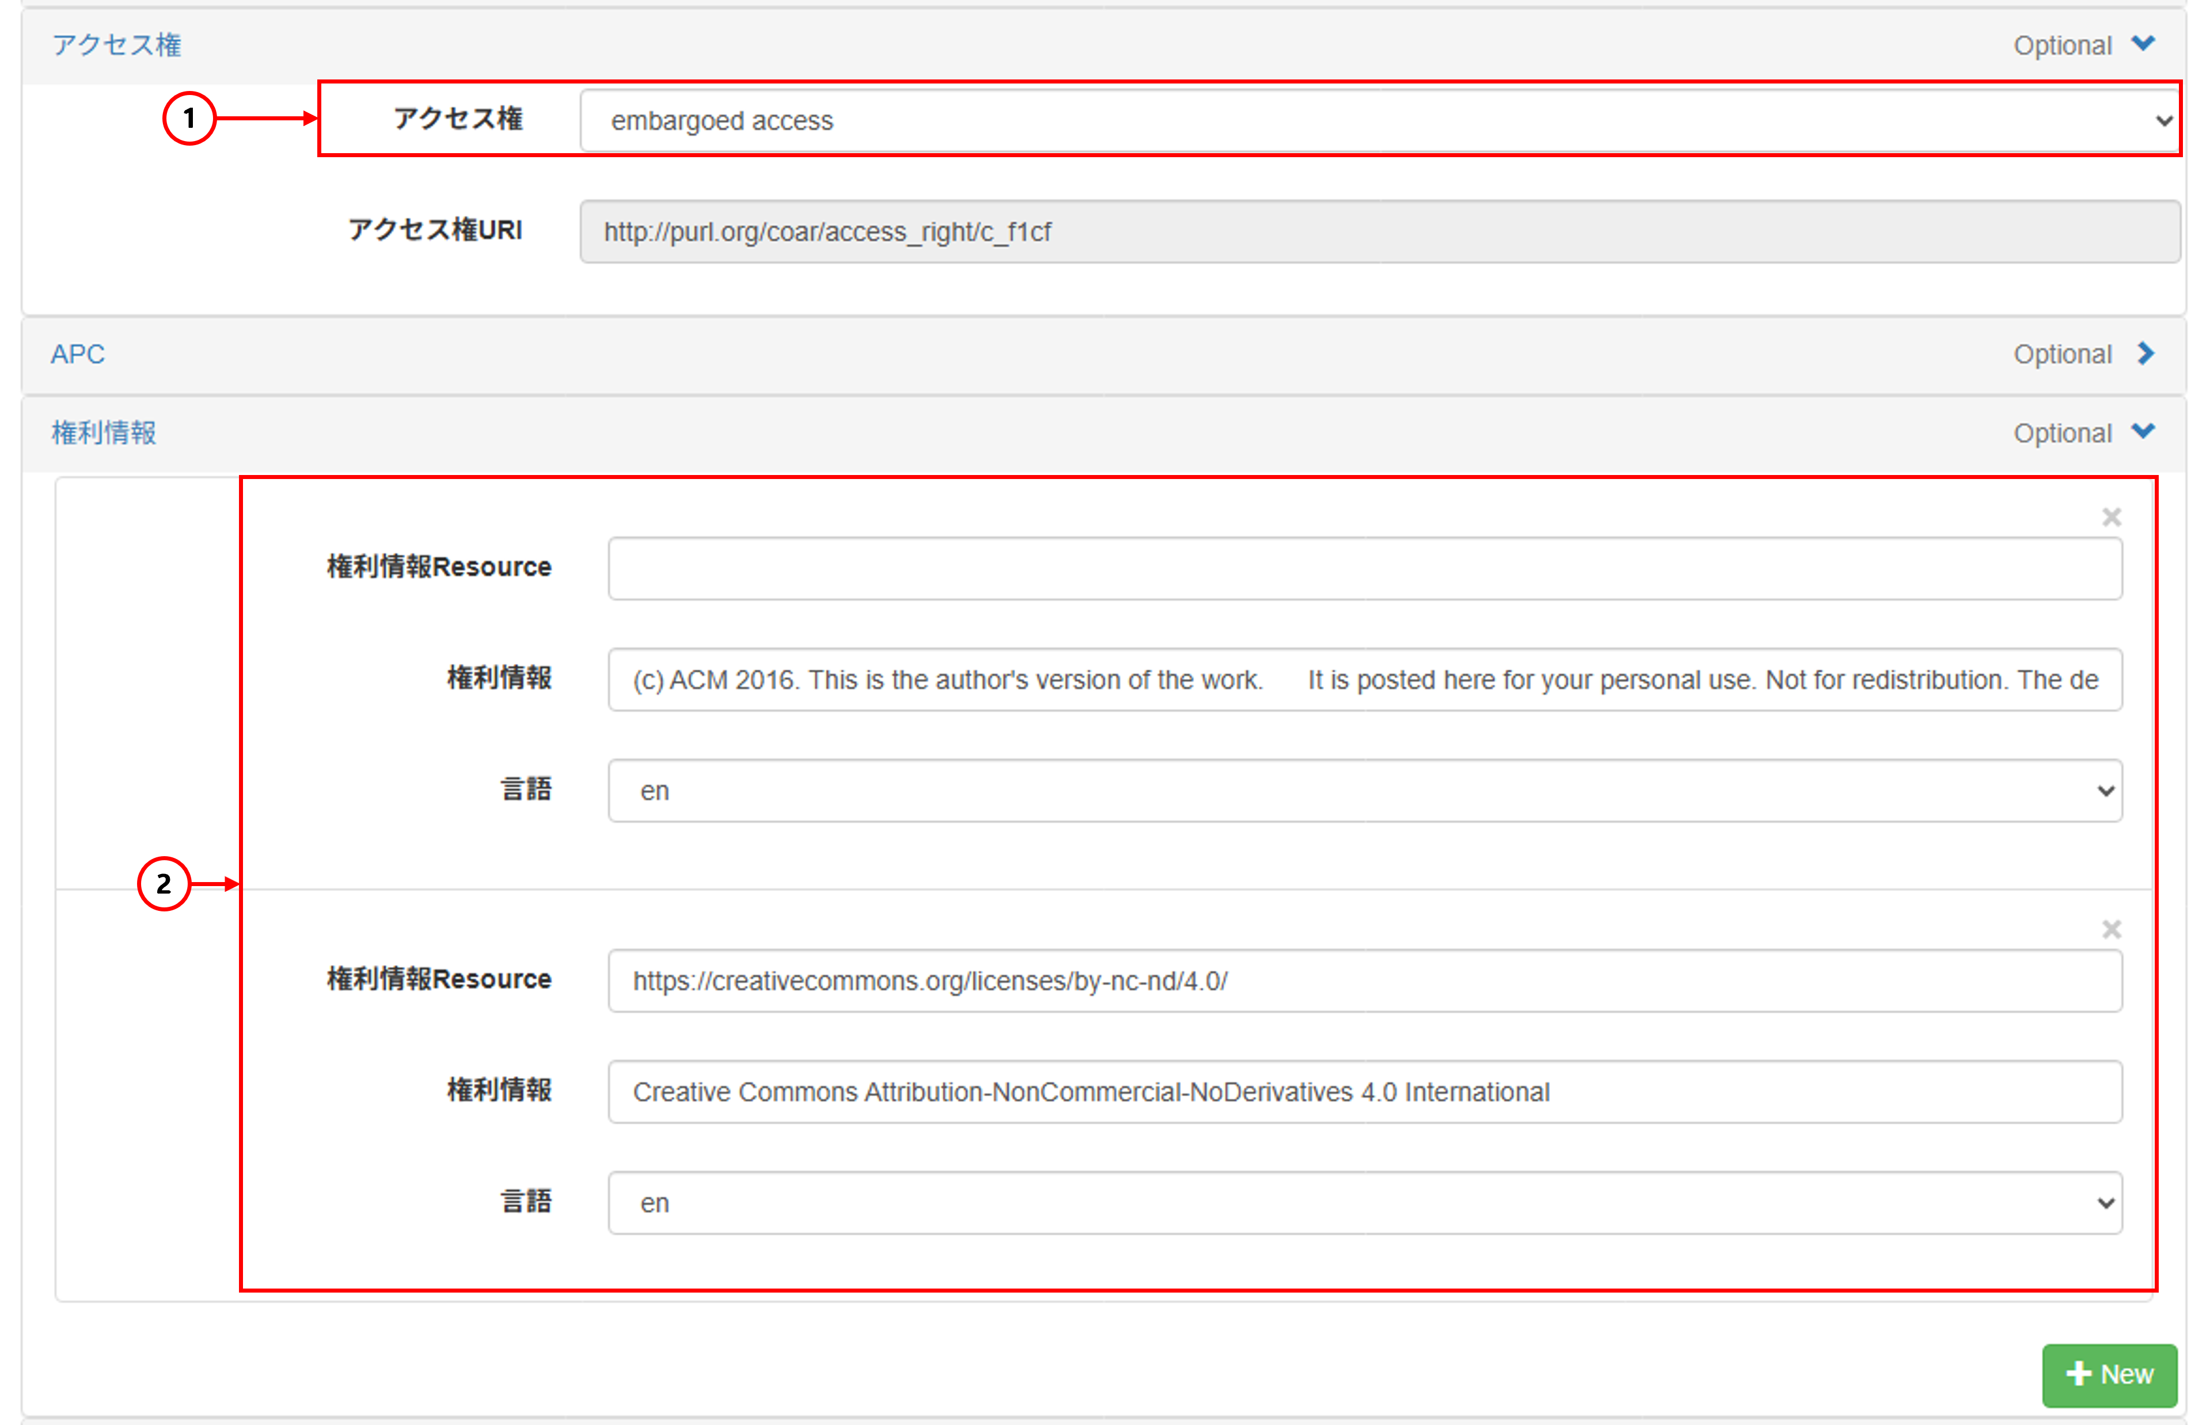This screenshot has width=2210, height=1425.
Task: Click Optional label in アクセス権 header
Action: pos(2062,45)
